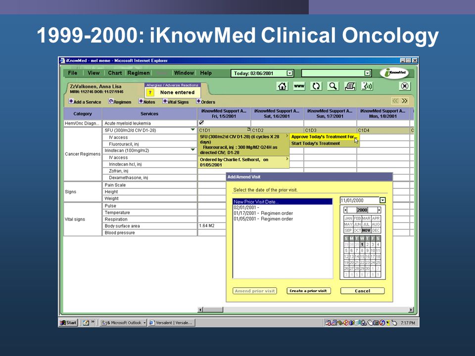Click the horizontal scrollbar right arrow
Image resolution: width=475 pixels, height=356 pixels.
[x=411, y=310]
